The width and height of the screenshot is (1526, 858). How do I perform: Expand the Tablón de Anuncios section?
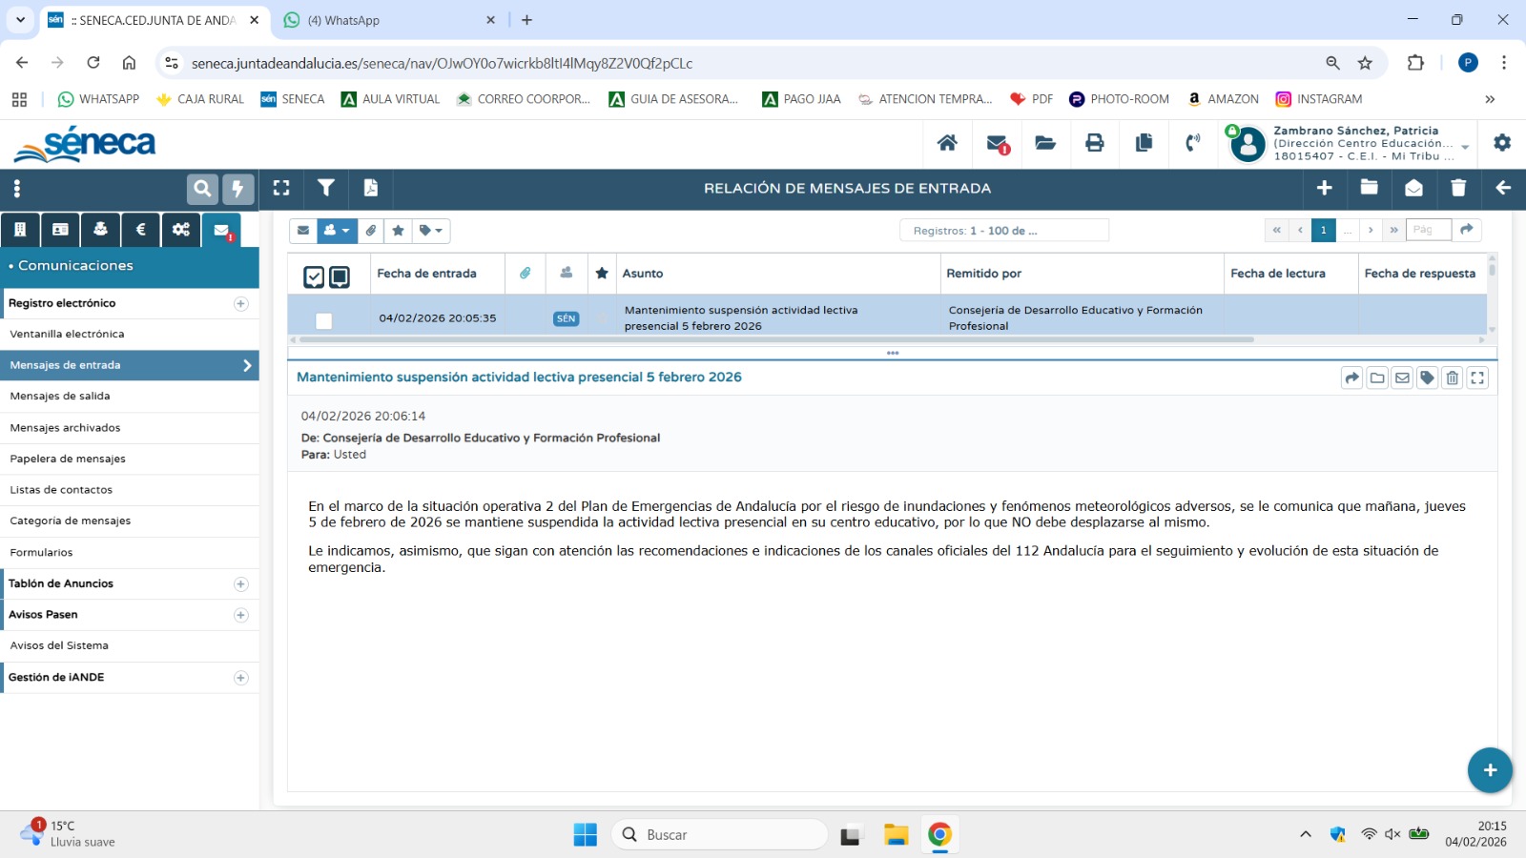coord(240,583)
